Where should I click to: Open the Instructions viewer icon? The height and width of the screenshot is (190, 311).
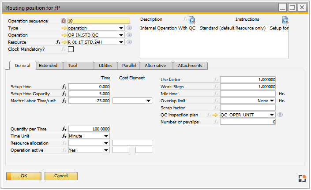coord(285,20)
